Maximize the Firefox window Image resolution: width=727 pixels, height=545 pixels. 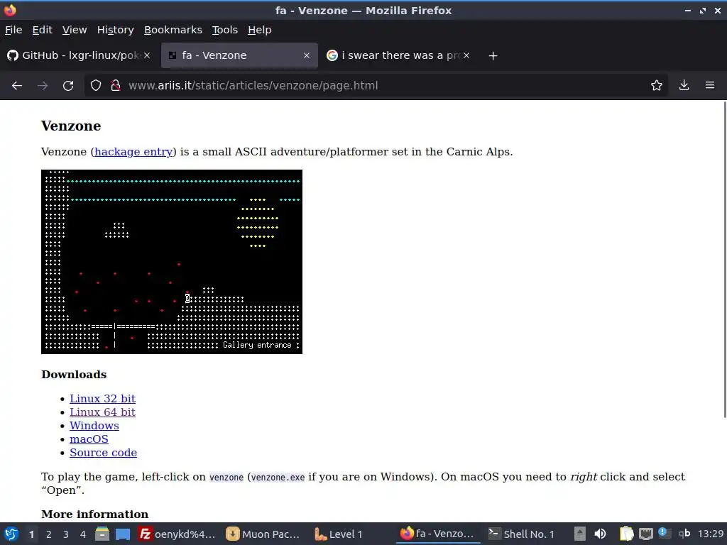coord(703,10)
